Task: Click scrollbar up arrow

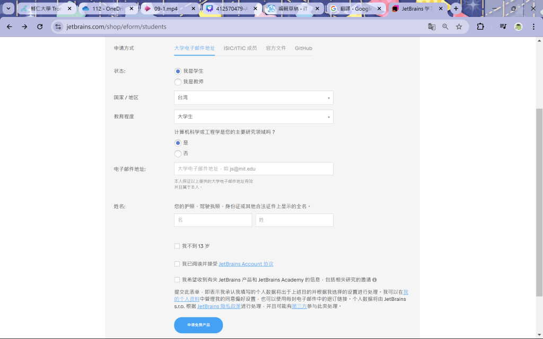Action: click(539, 40)
